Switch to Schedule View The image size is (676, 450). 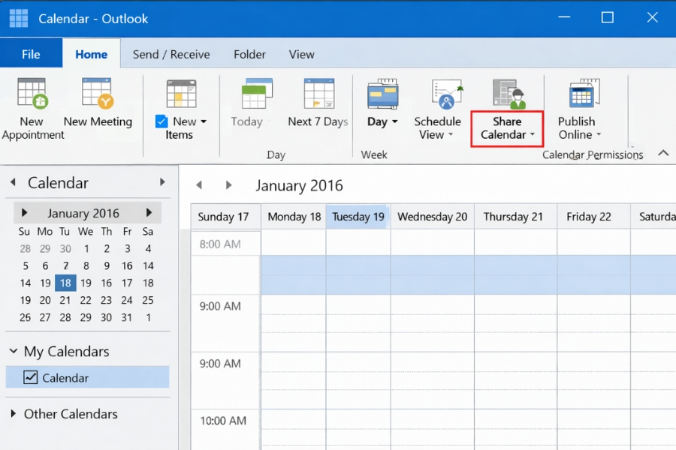click(438, 97)
